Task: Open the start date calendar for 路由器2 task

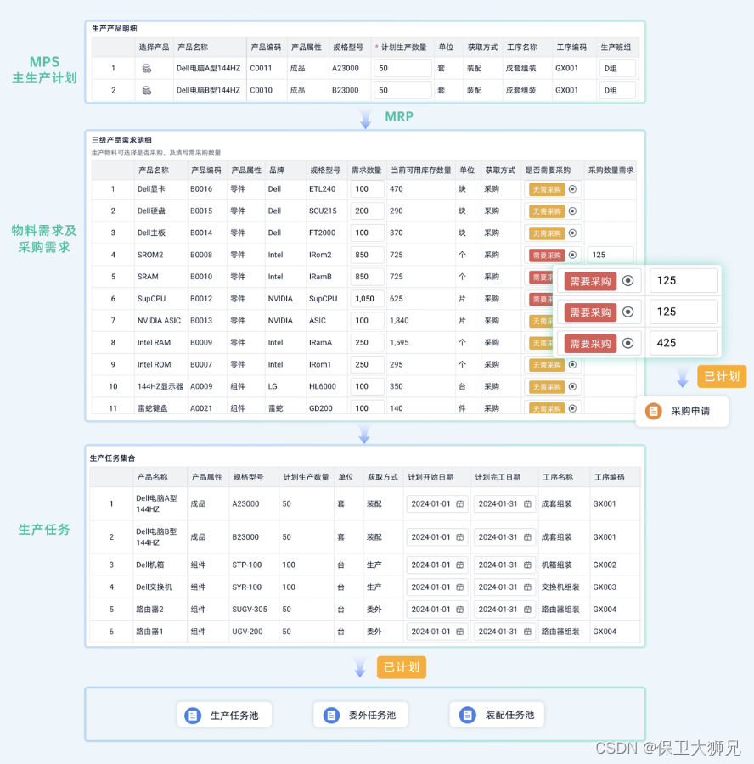Action: 459,609
